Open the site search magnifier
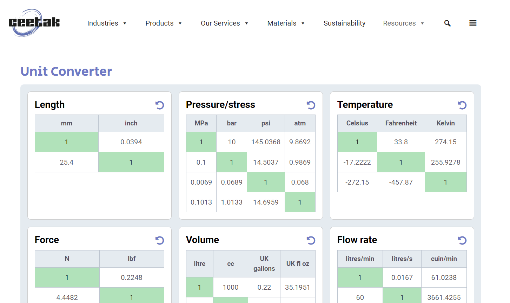The image size is (510, 303). click(x=447, y=23)
